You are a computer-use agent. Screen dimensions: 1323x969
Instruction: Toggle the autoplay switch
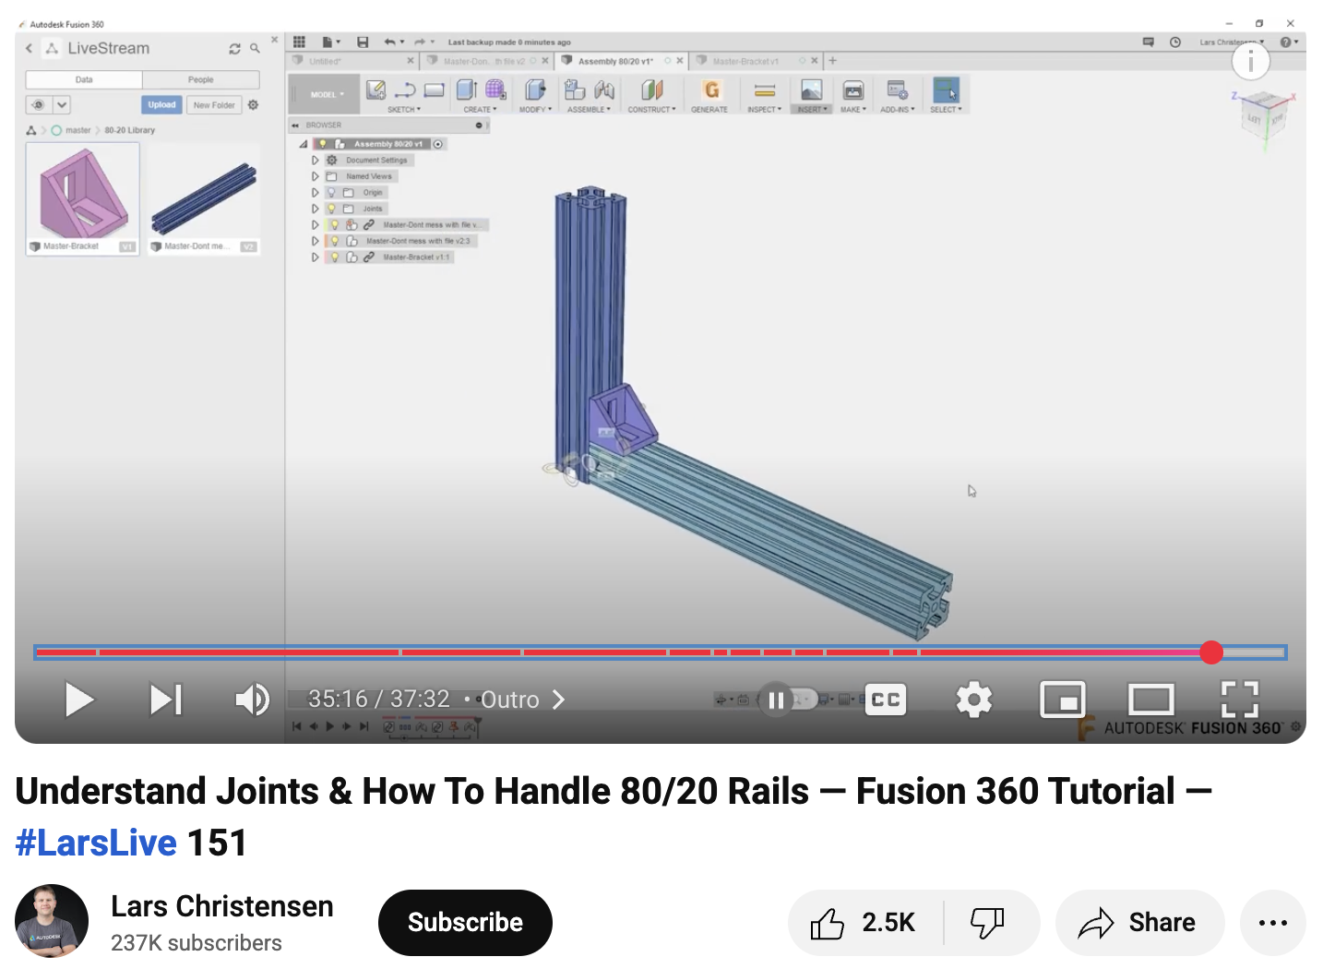coord(786,700)
